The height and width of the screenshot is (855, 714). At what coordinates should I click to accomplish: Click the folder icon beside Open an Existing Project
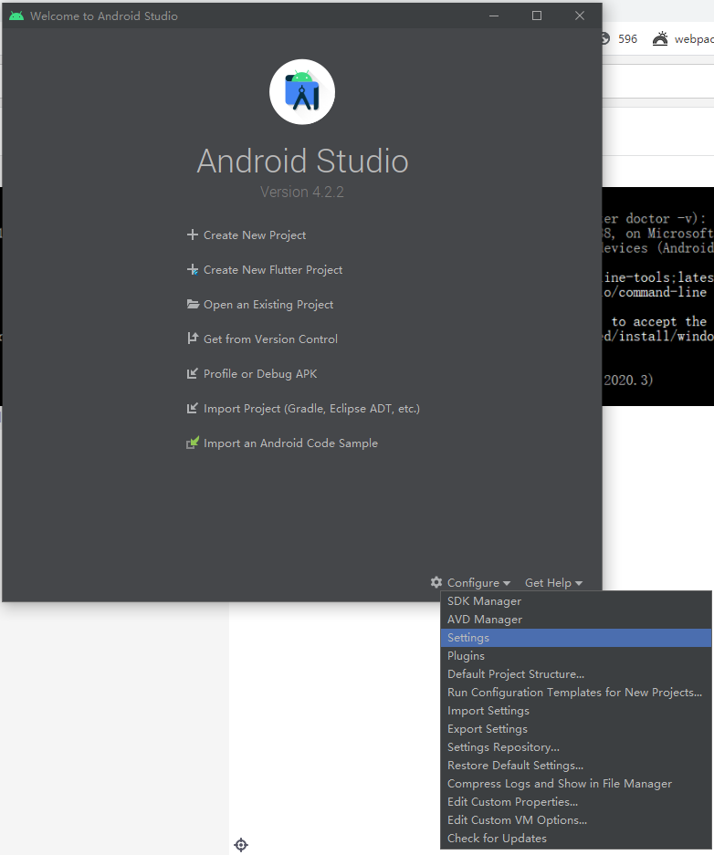pos(193,304)
